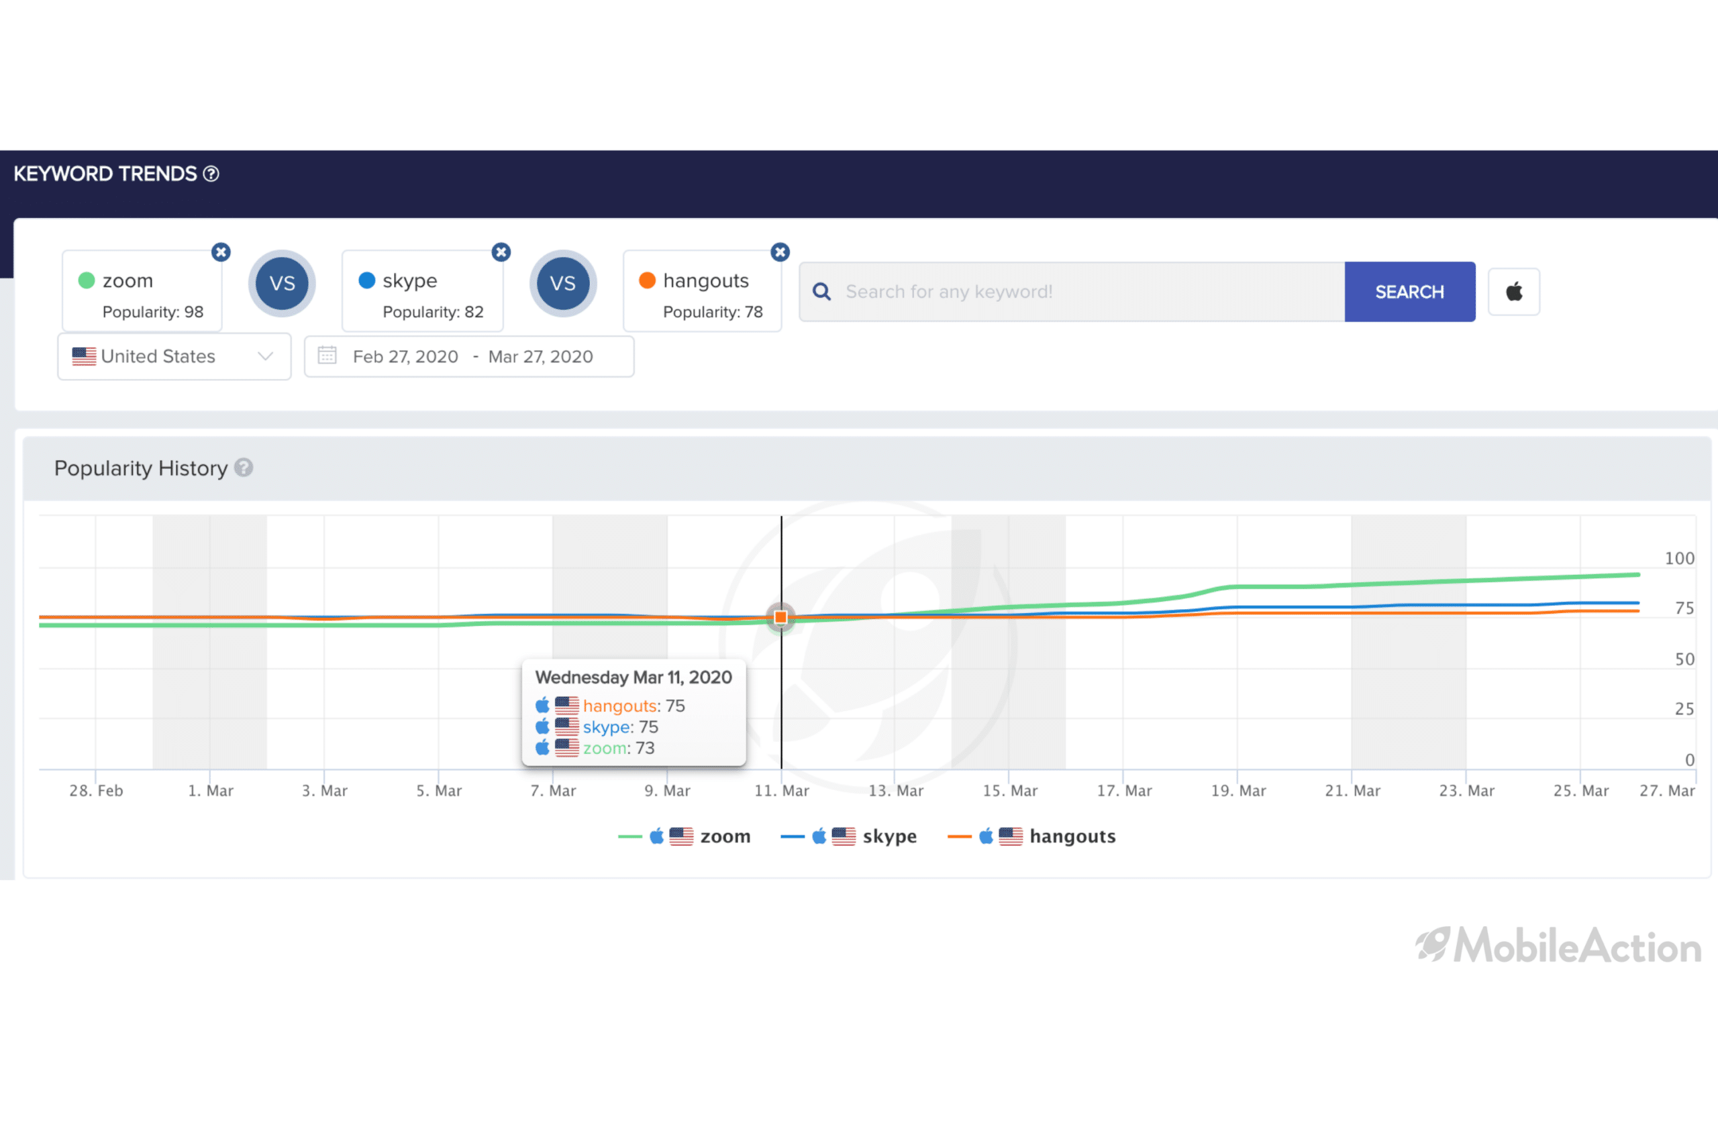1718x1145 pixels.
Task: Toggle the skype series in chart legend
Action: point(849,836)
